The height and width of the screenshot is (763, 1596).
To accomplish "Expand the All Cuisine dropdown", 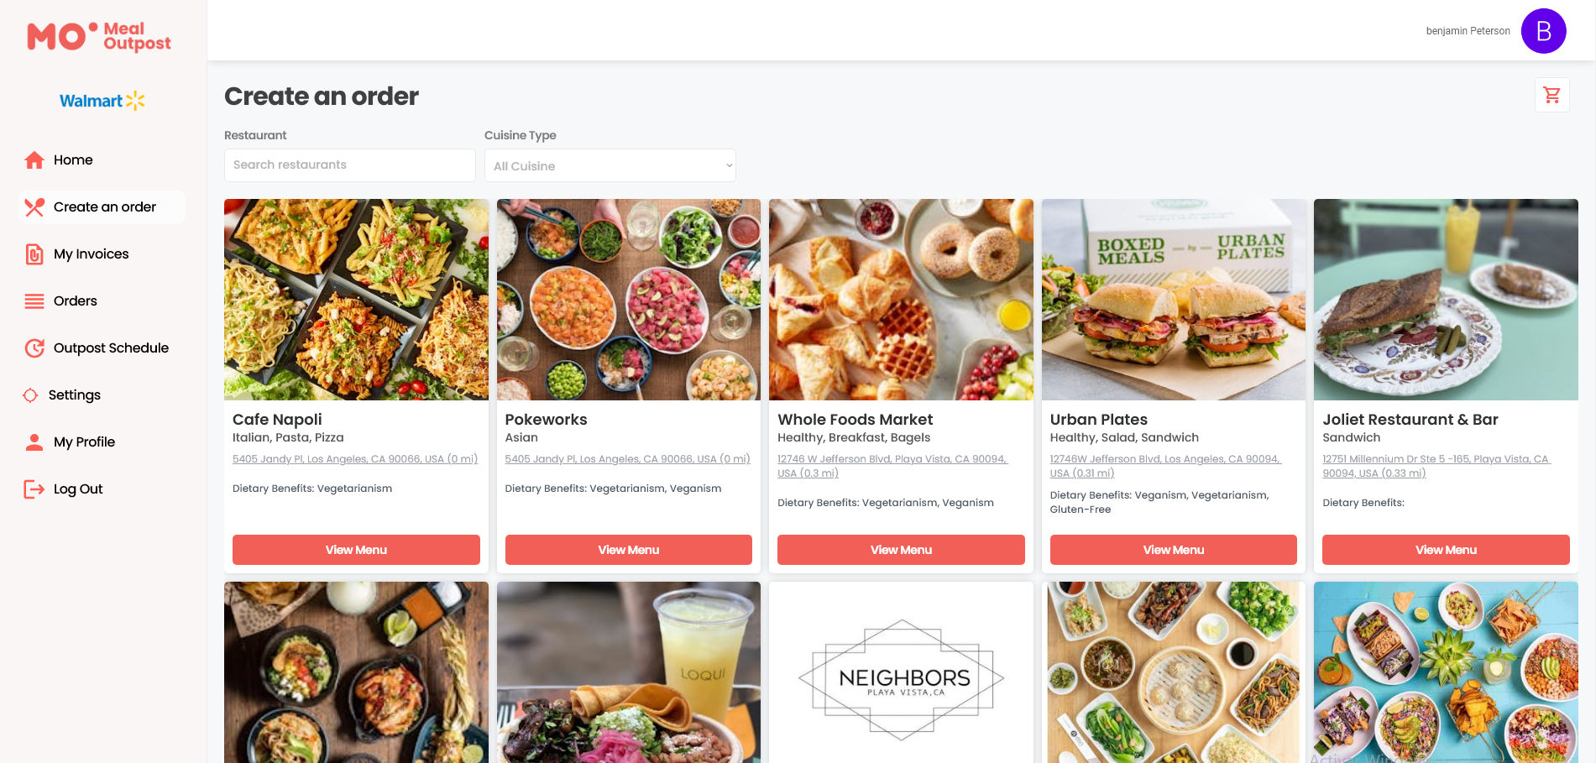I will click(x=610, y=165).
